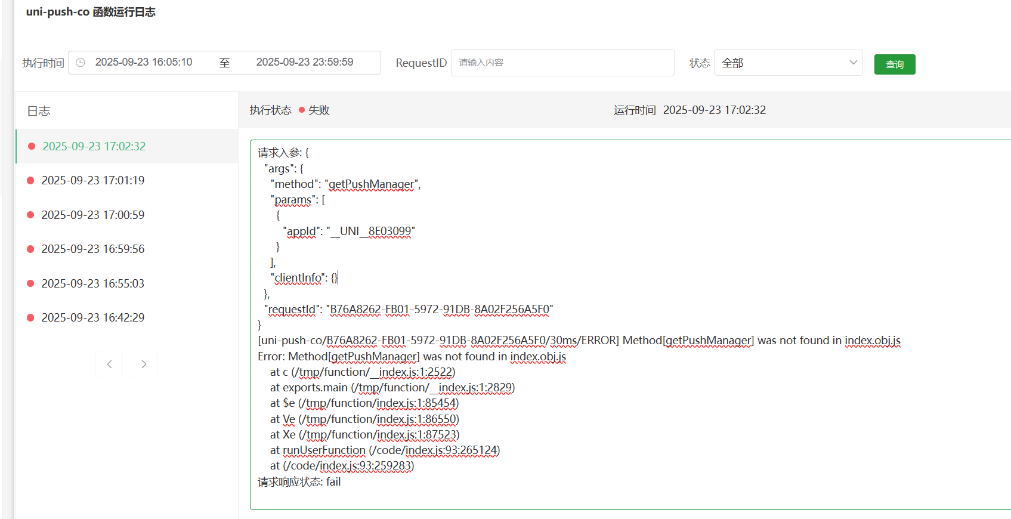Click the stack line at exports.main
This screenshot has width=1011, height=519.
pos(392,388)
